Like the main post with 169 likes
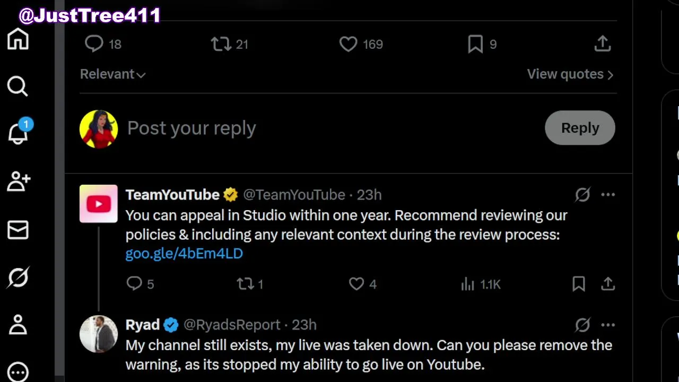This screenshot has height=382, width=679. tap(349, 44)
